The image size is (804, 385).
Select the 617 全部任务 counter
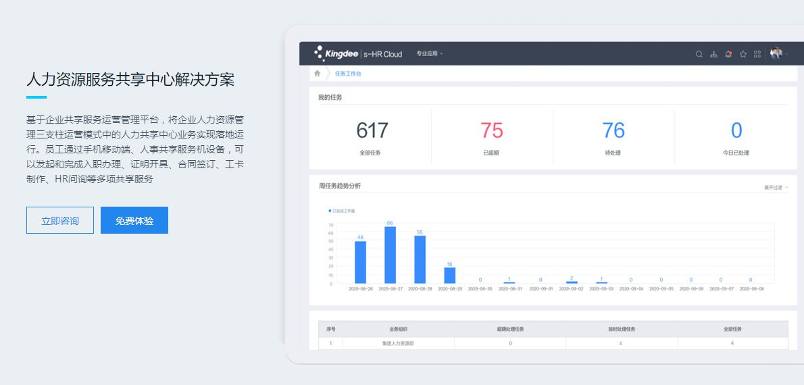[371, 137]
